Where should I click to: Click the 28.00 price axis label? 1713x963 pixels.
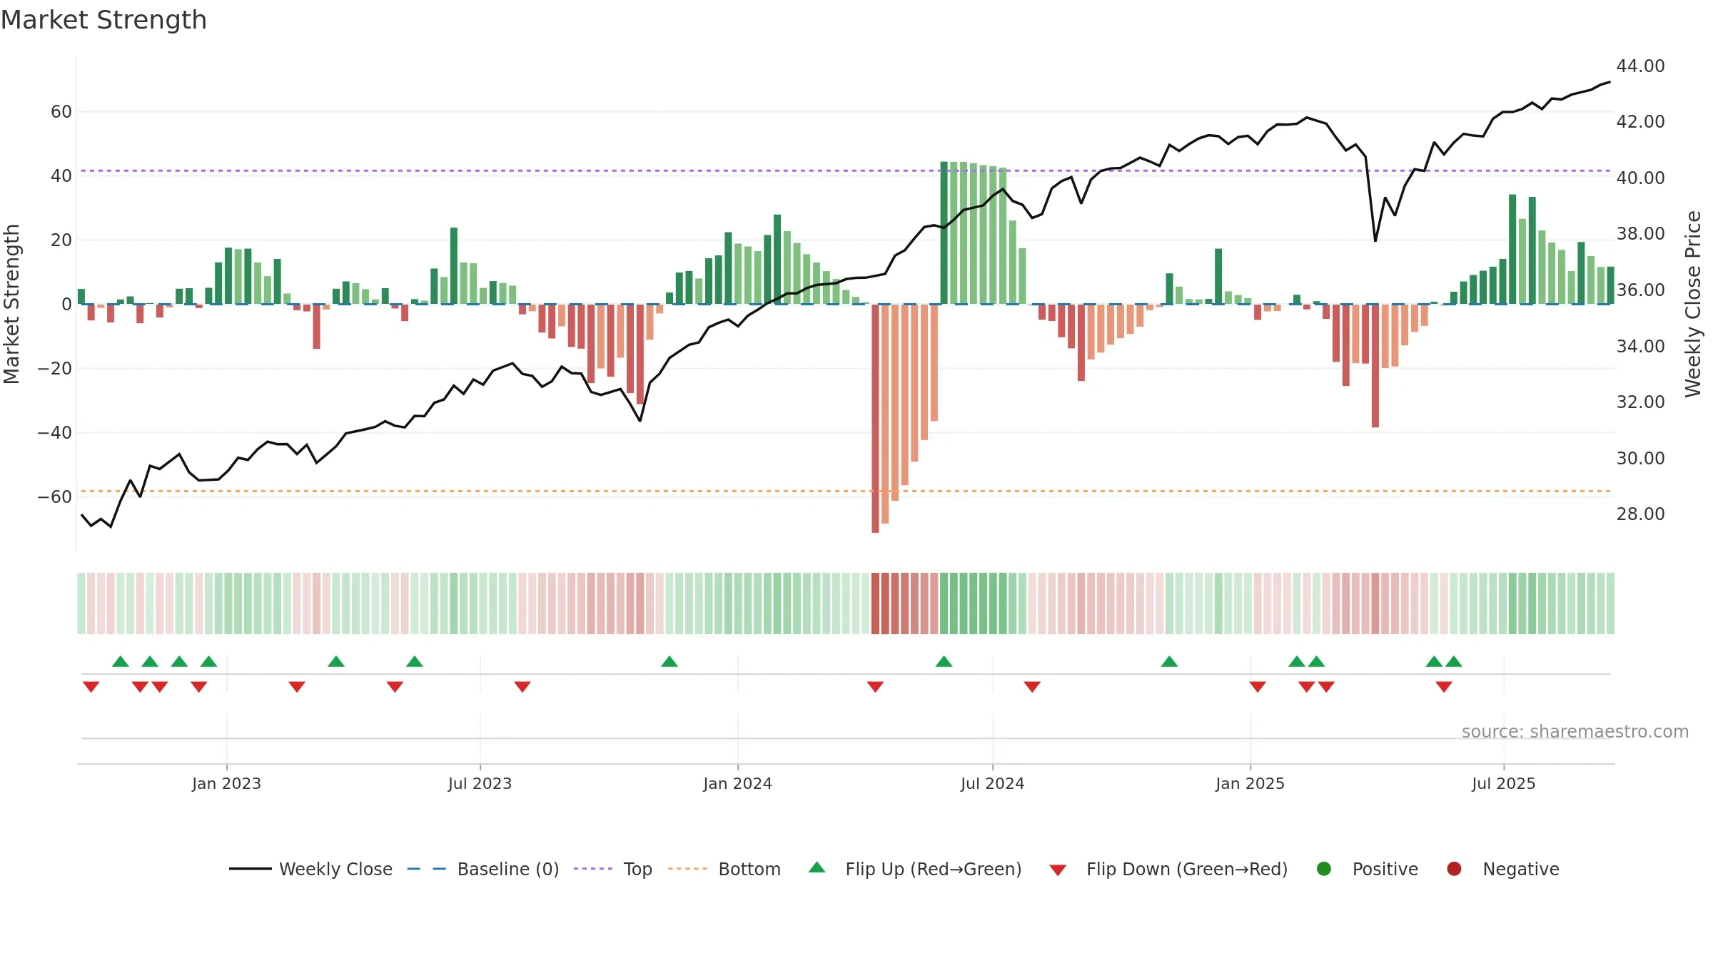click(1640, 514)
